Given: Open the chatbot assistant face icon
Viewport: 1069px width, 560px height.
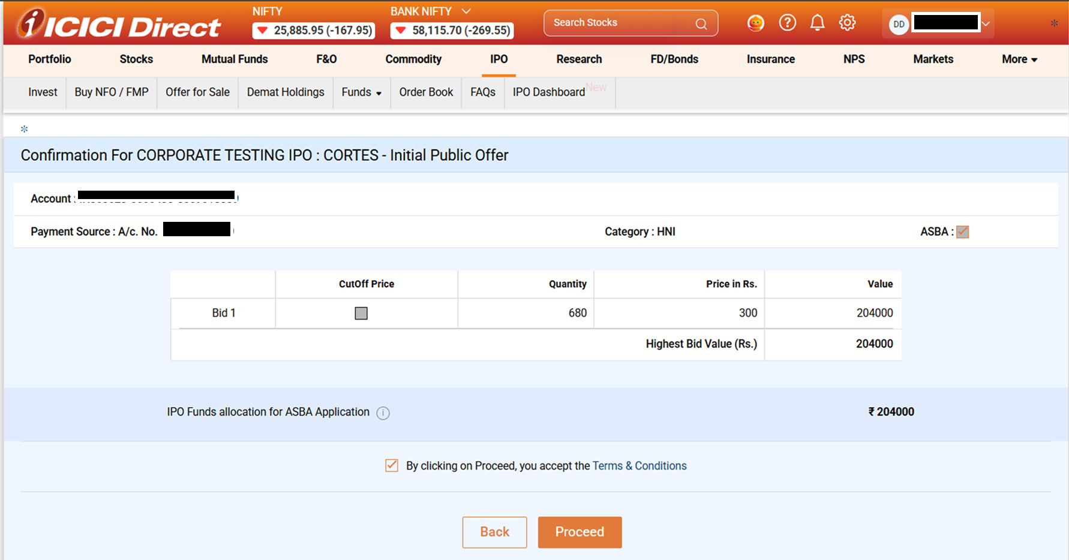Looking at the screenshot, I should pos(755,23).
